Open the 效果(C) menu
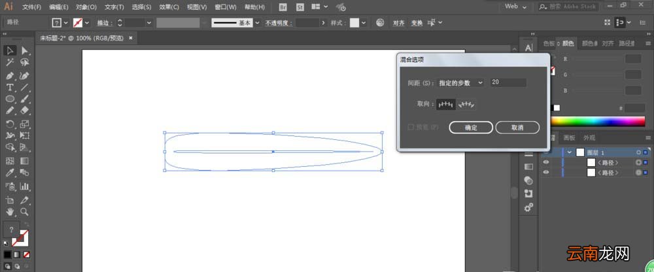The image size is (654, 272). pyautogui.click(x=169, y=7)
